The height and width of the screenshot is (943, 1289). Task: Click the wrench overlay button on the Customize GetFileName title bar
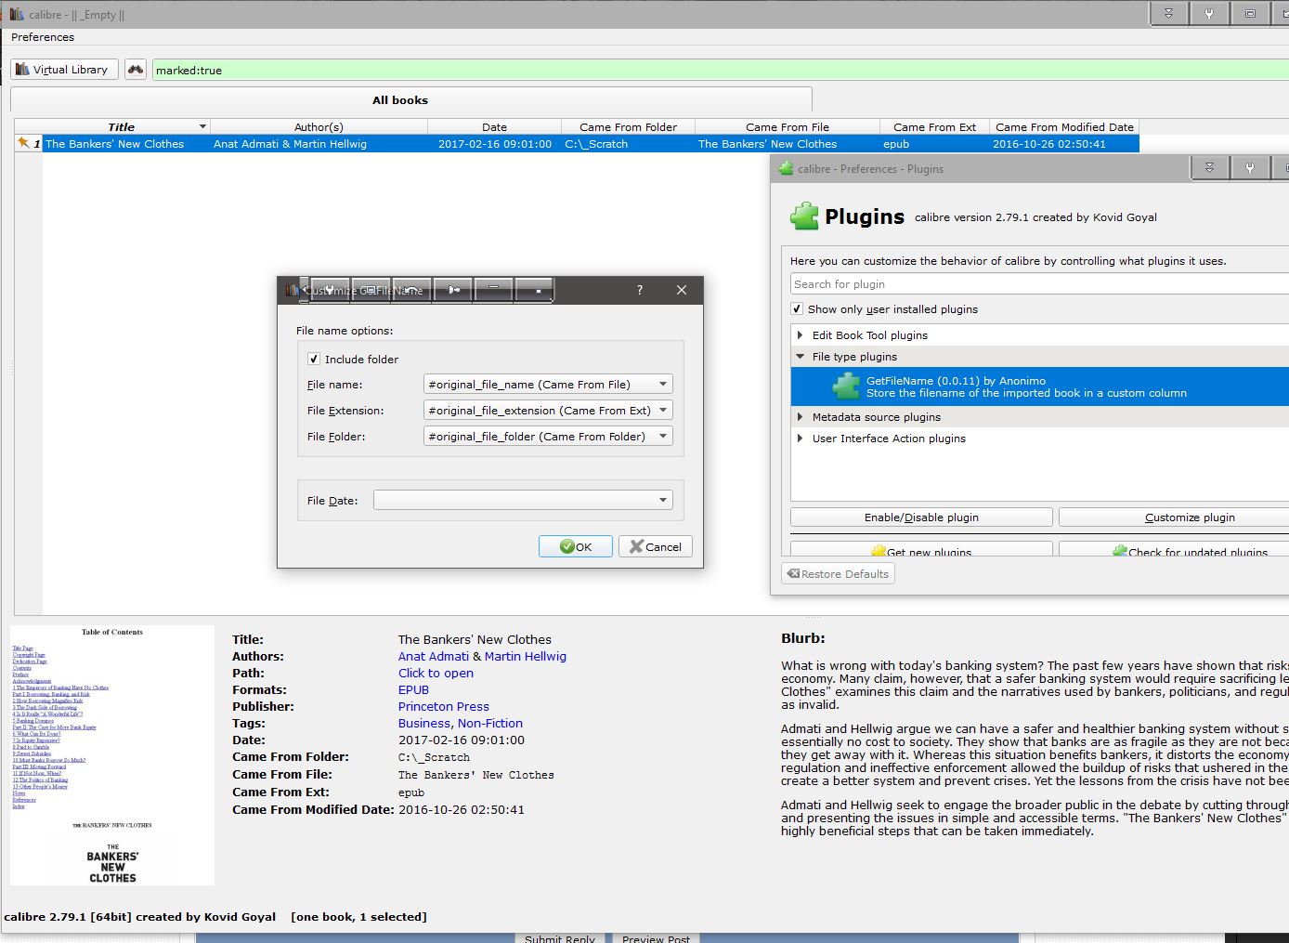point(330,290)
